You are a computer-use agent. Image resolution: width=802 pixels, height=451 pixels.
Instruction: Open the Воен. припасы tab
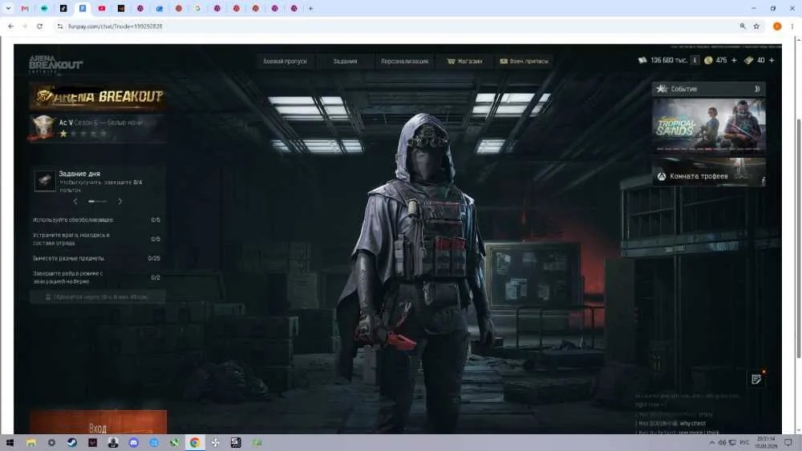[524, 62]
